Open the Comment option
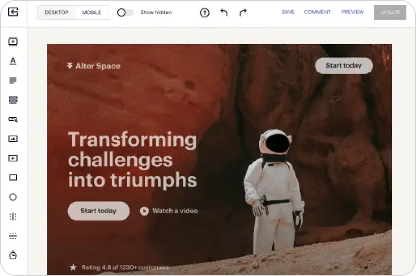The height and width of the screenshot is (276, 416). point(317,12)
